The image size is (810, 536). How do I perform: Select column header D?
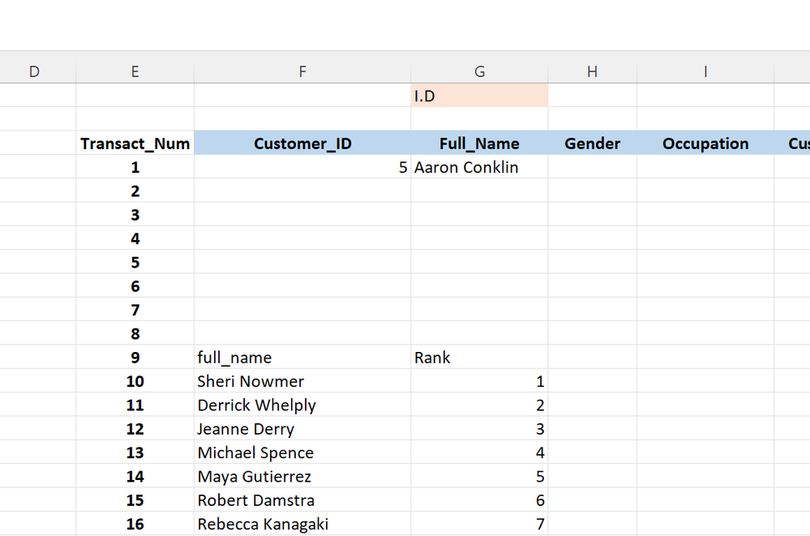point(34,71)
